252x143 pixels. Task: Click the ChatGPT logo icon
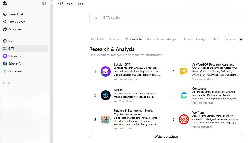point(5,3)
